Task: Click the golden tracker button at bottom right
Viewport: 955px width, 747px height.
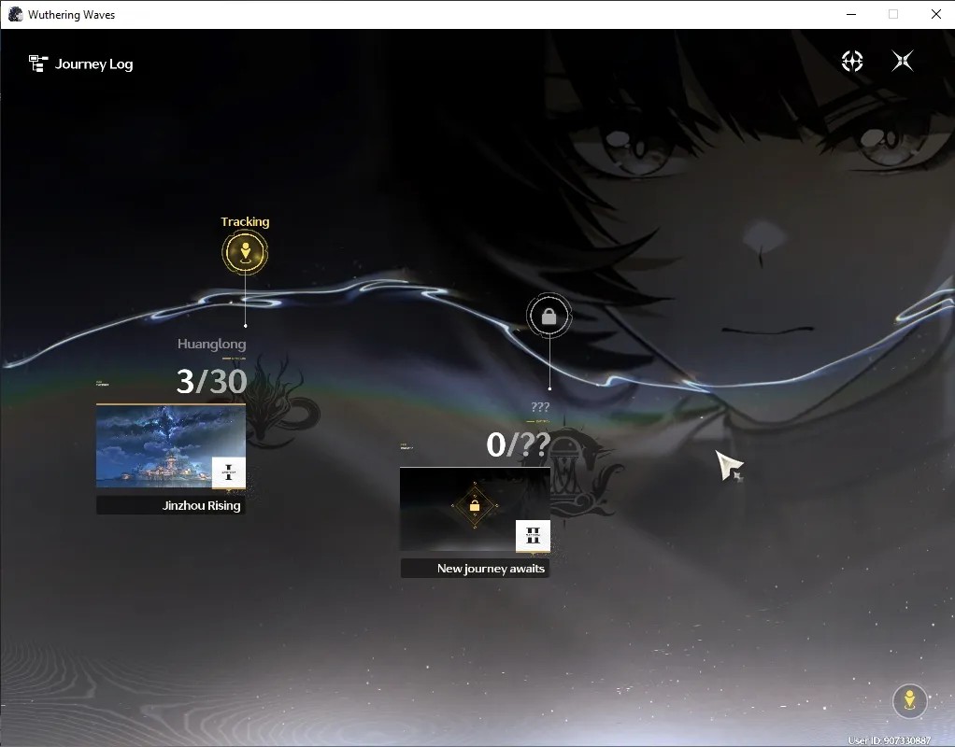Action: click(x=909, y=700)
